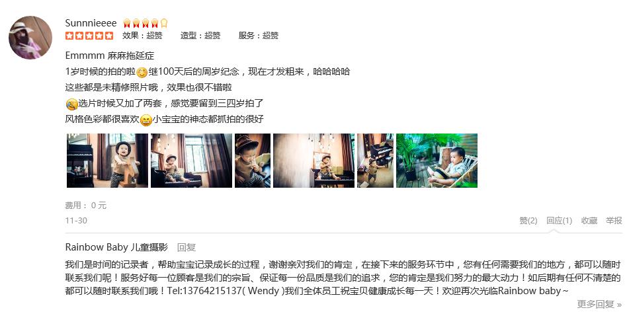
Task: Open Sunnnieeee's profile avatar
Action: click(30, 38)
